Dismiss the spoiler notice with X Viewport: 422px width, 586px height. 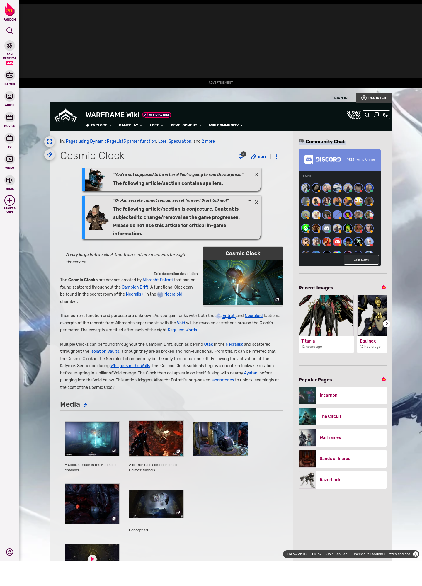point(256,175)
